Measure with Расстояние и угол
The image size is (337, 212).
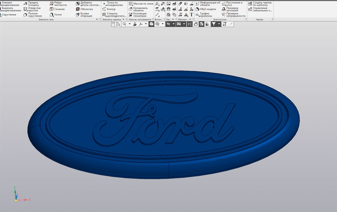[x=232, y=4]
